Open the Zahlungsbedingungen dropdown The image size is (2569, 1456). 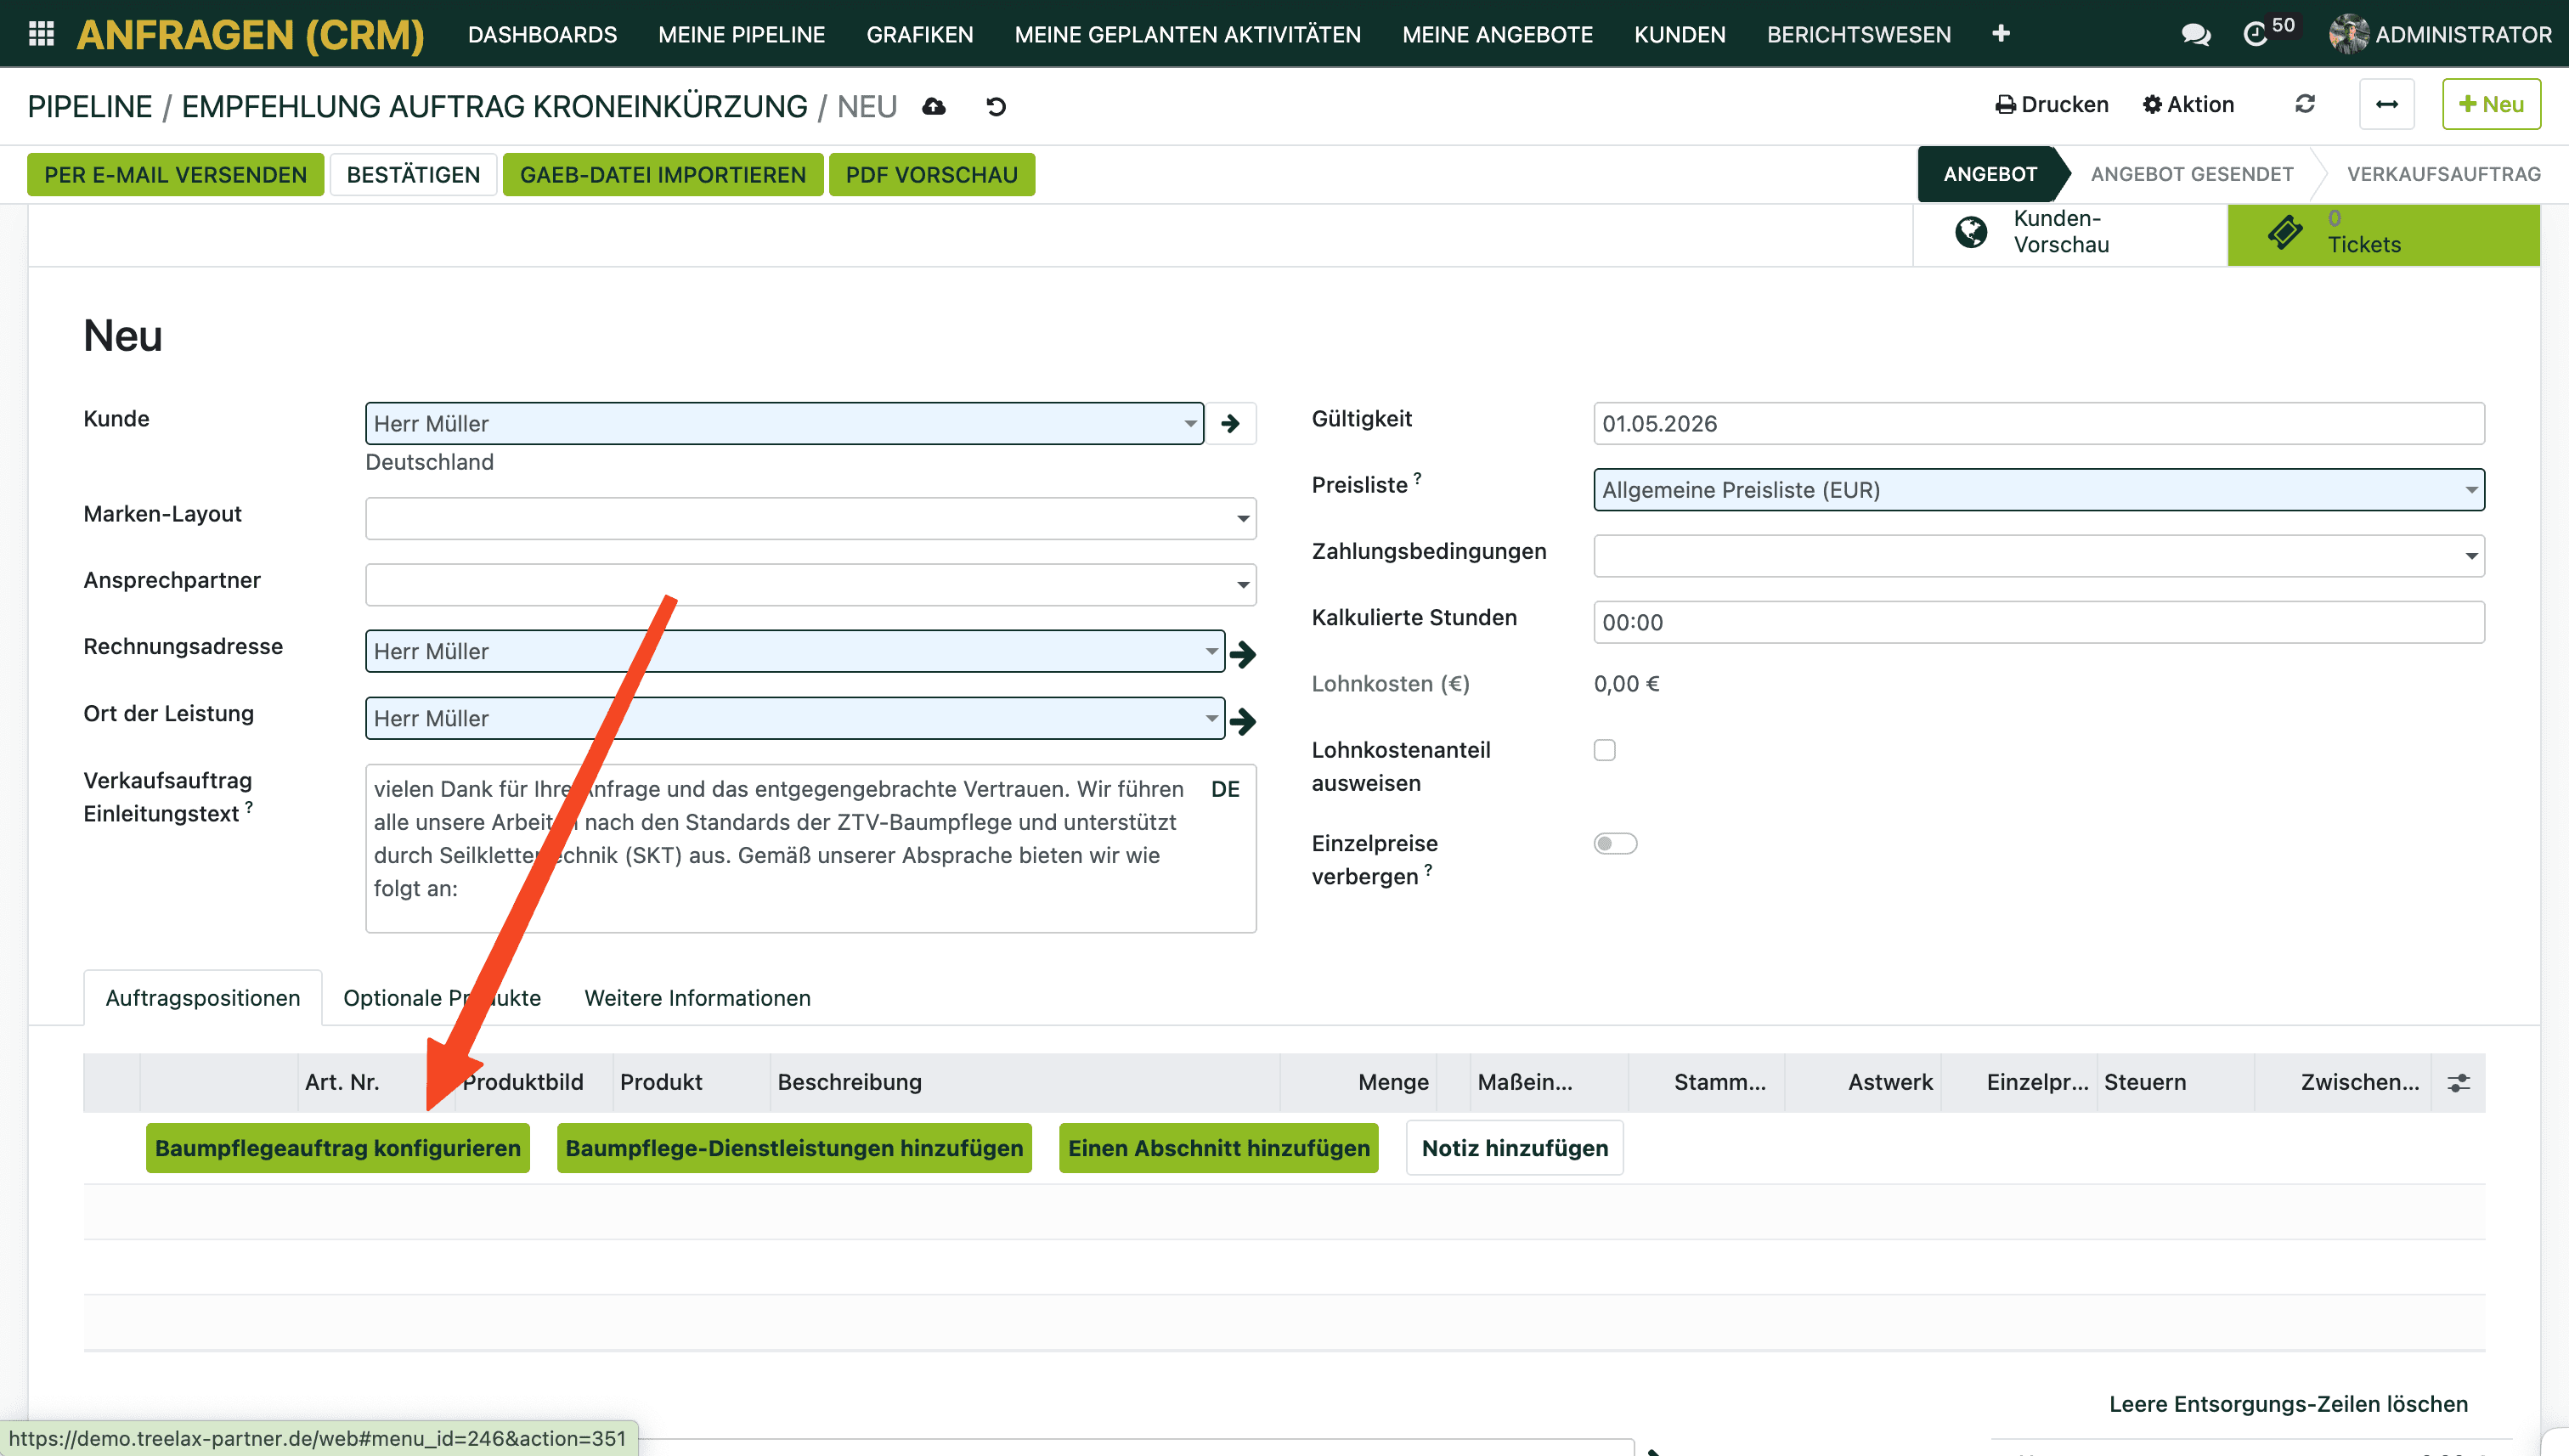2471,556
